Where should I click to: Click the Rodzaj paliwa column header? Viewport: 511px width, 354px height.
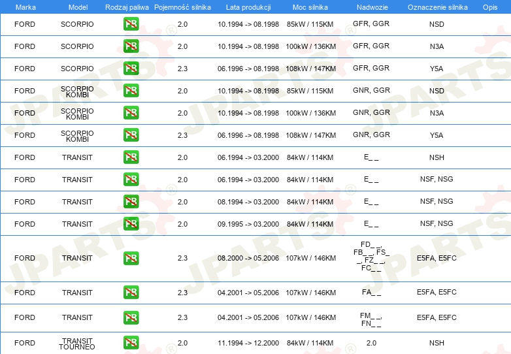pyautogui.click(x=127, y=7)
